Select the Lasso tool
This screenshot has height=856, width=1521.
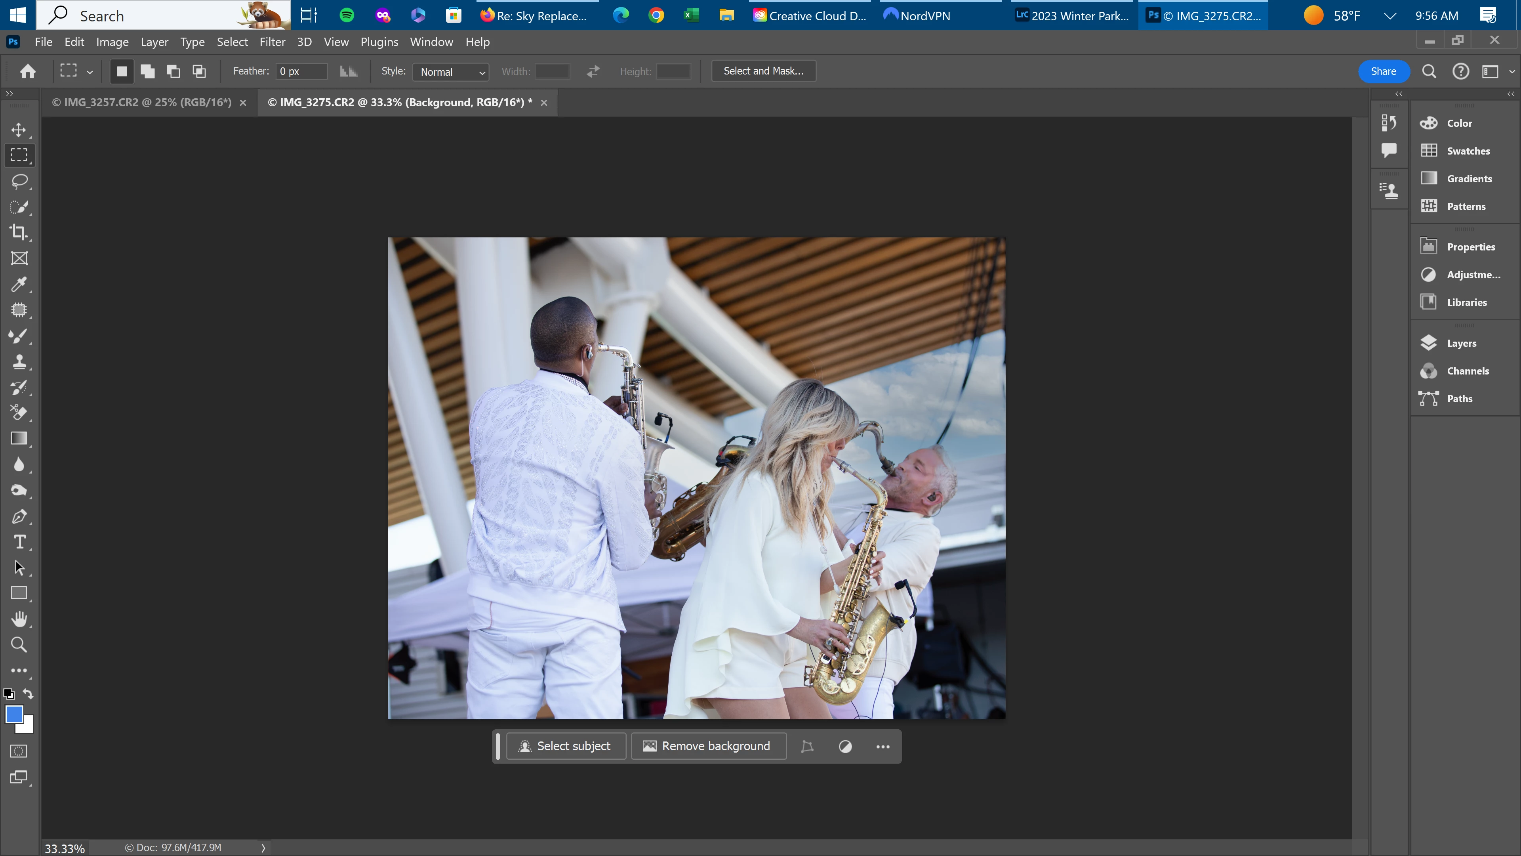[19, 181]
